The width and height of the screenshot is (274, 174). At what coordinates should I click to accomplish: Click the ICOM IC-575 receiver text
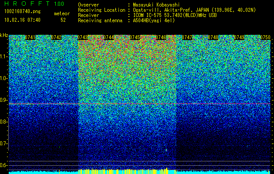pyautogui.click(x=175, y=15)
